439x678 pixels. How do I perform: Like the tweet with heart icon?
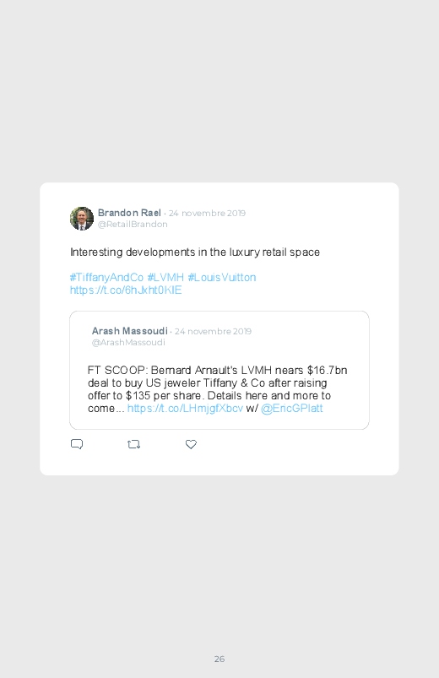[191, 444]
